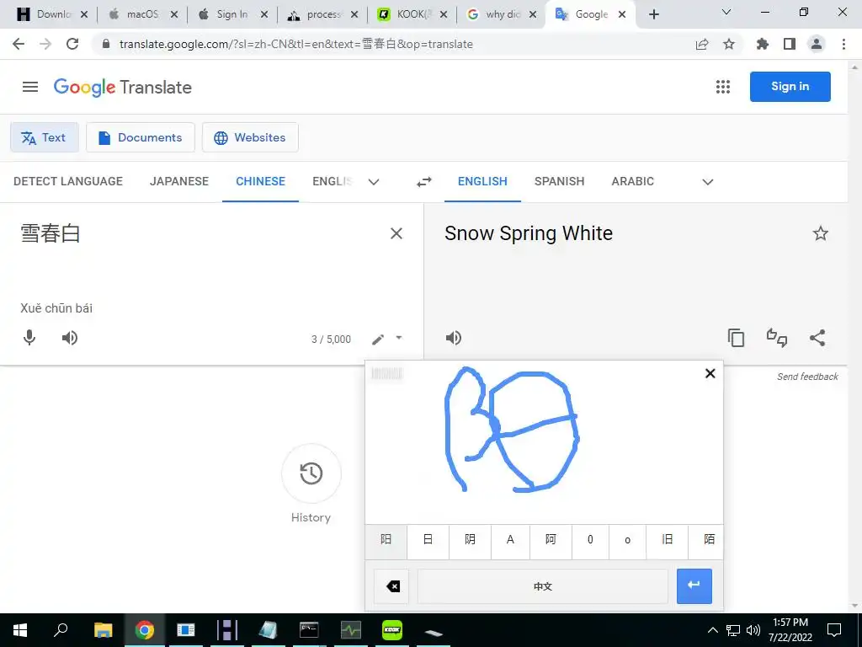The width and height of the screenshot is (862, 647).
Task: Select English as target language
Action: [x=482, y=182]
